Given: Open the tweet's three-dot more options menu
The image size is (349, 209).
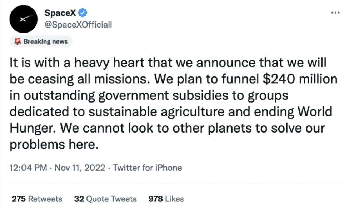Looking at the screenshot, I should 335,13.
